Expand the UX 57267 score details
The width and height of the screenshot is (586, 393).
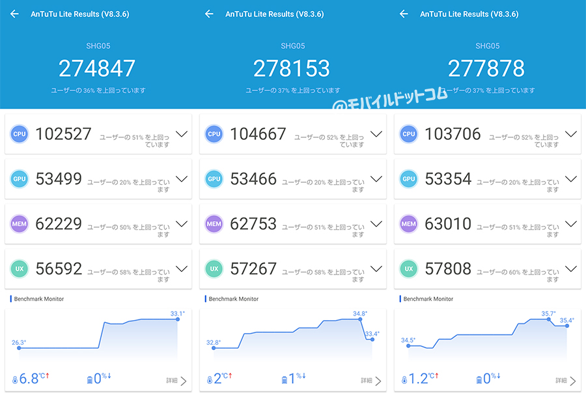click(x=376, y=269)
